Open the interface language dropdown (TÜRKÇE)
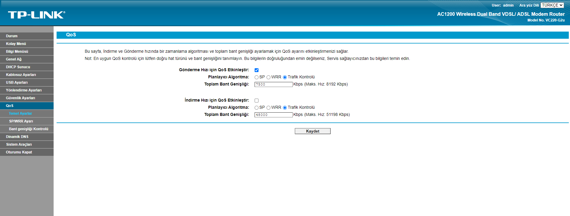The image size is (570, 216). 552,5
